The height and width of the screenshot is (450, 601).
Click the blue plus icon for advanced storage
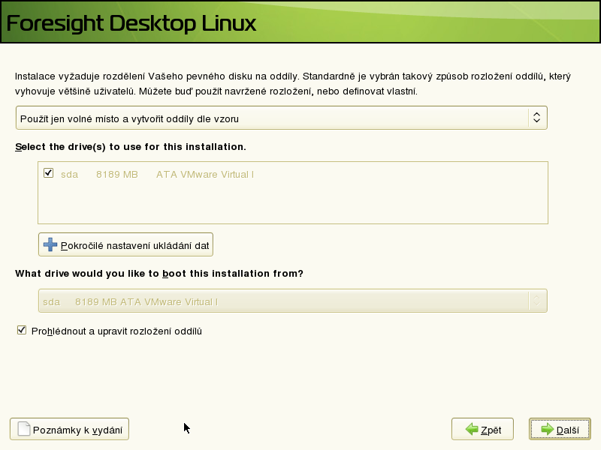point(50,244)
